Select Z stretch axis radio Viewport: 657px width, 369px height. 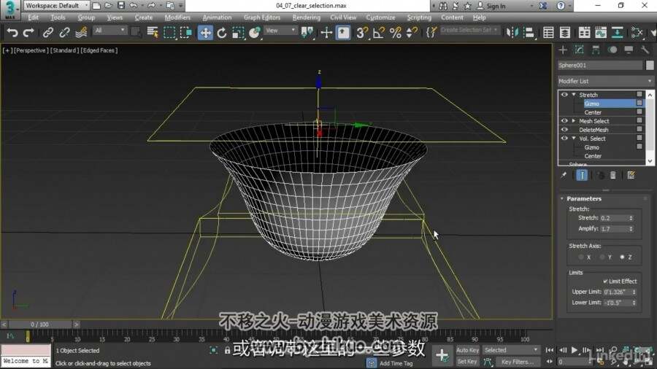(x=622, y=257)
